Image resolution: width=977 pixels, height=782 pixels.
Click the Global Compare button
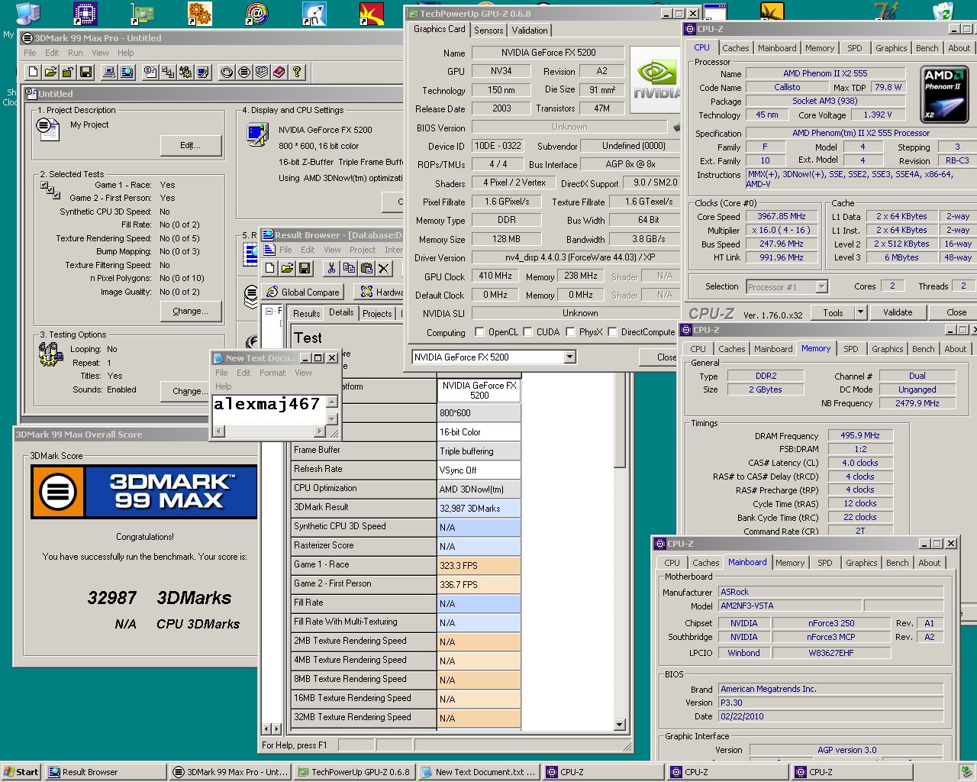[303, 292]
